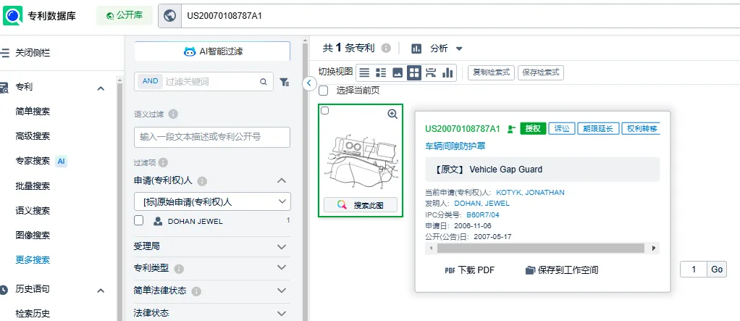
Task: Click the applicant person icon beside patent number
Action: click(510, 129)
